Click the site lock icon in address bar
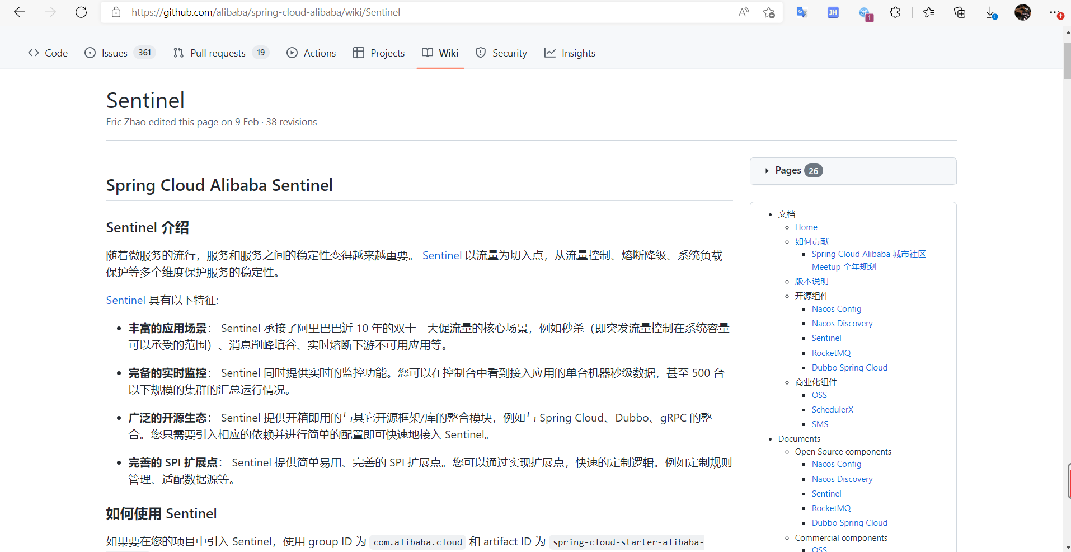This screenshot has width=1071, height=552. pyautogui.click(x=116, y=12)
